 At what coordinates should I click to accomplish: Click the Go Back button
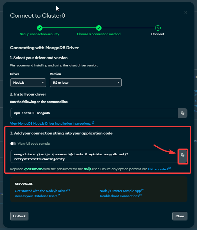[19, 216]
